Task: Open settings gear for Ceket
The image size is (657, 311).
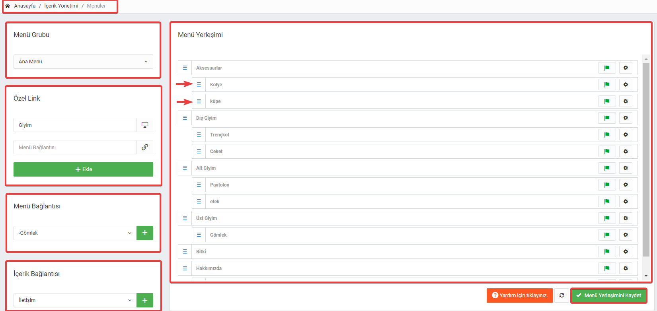Action: tap(626, 152)
